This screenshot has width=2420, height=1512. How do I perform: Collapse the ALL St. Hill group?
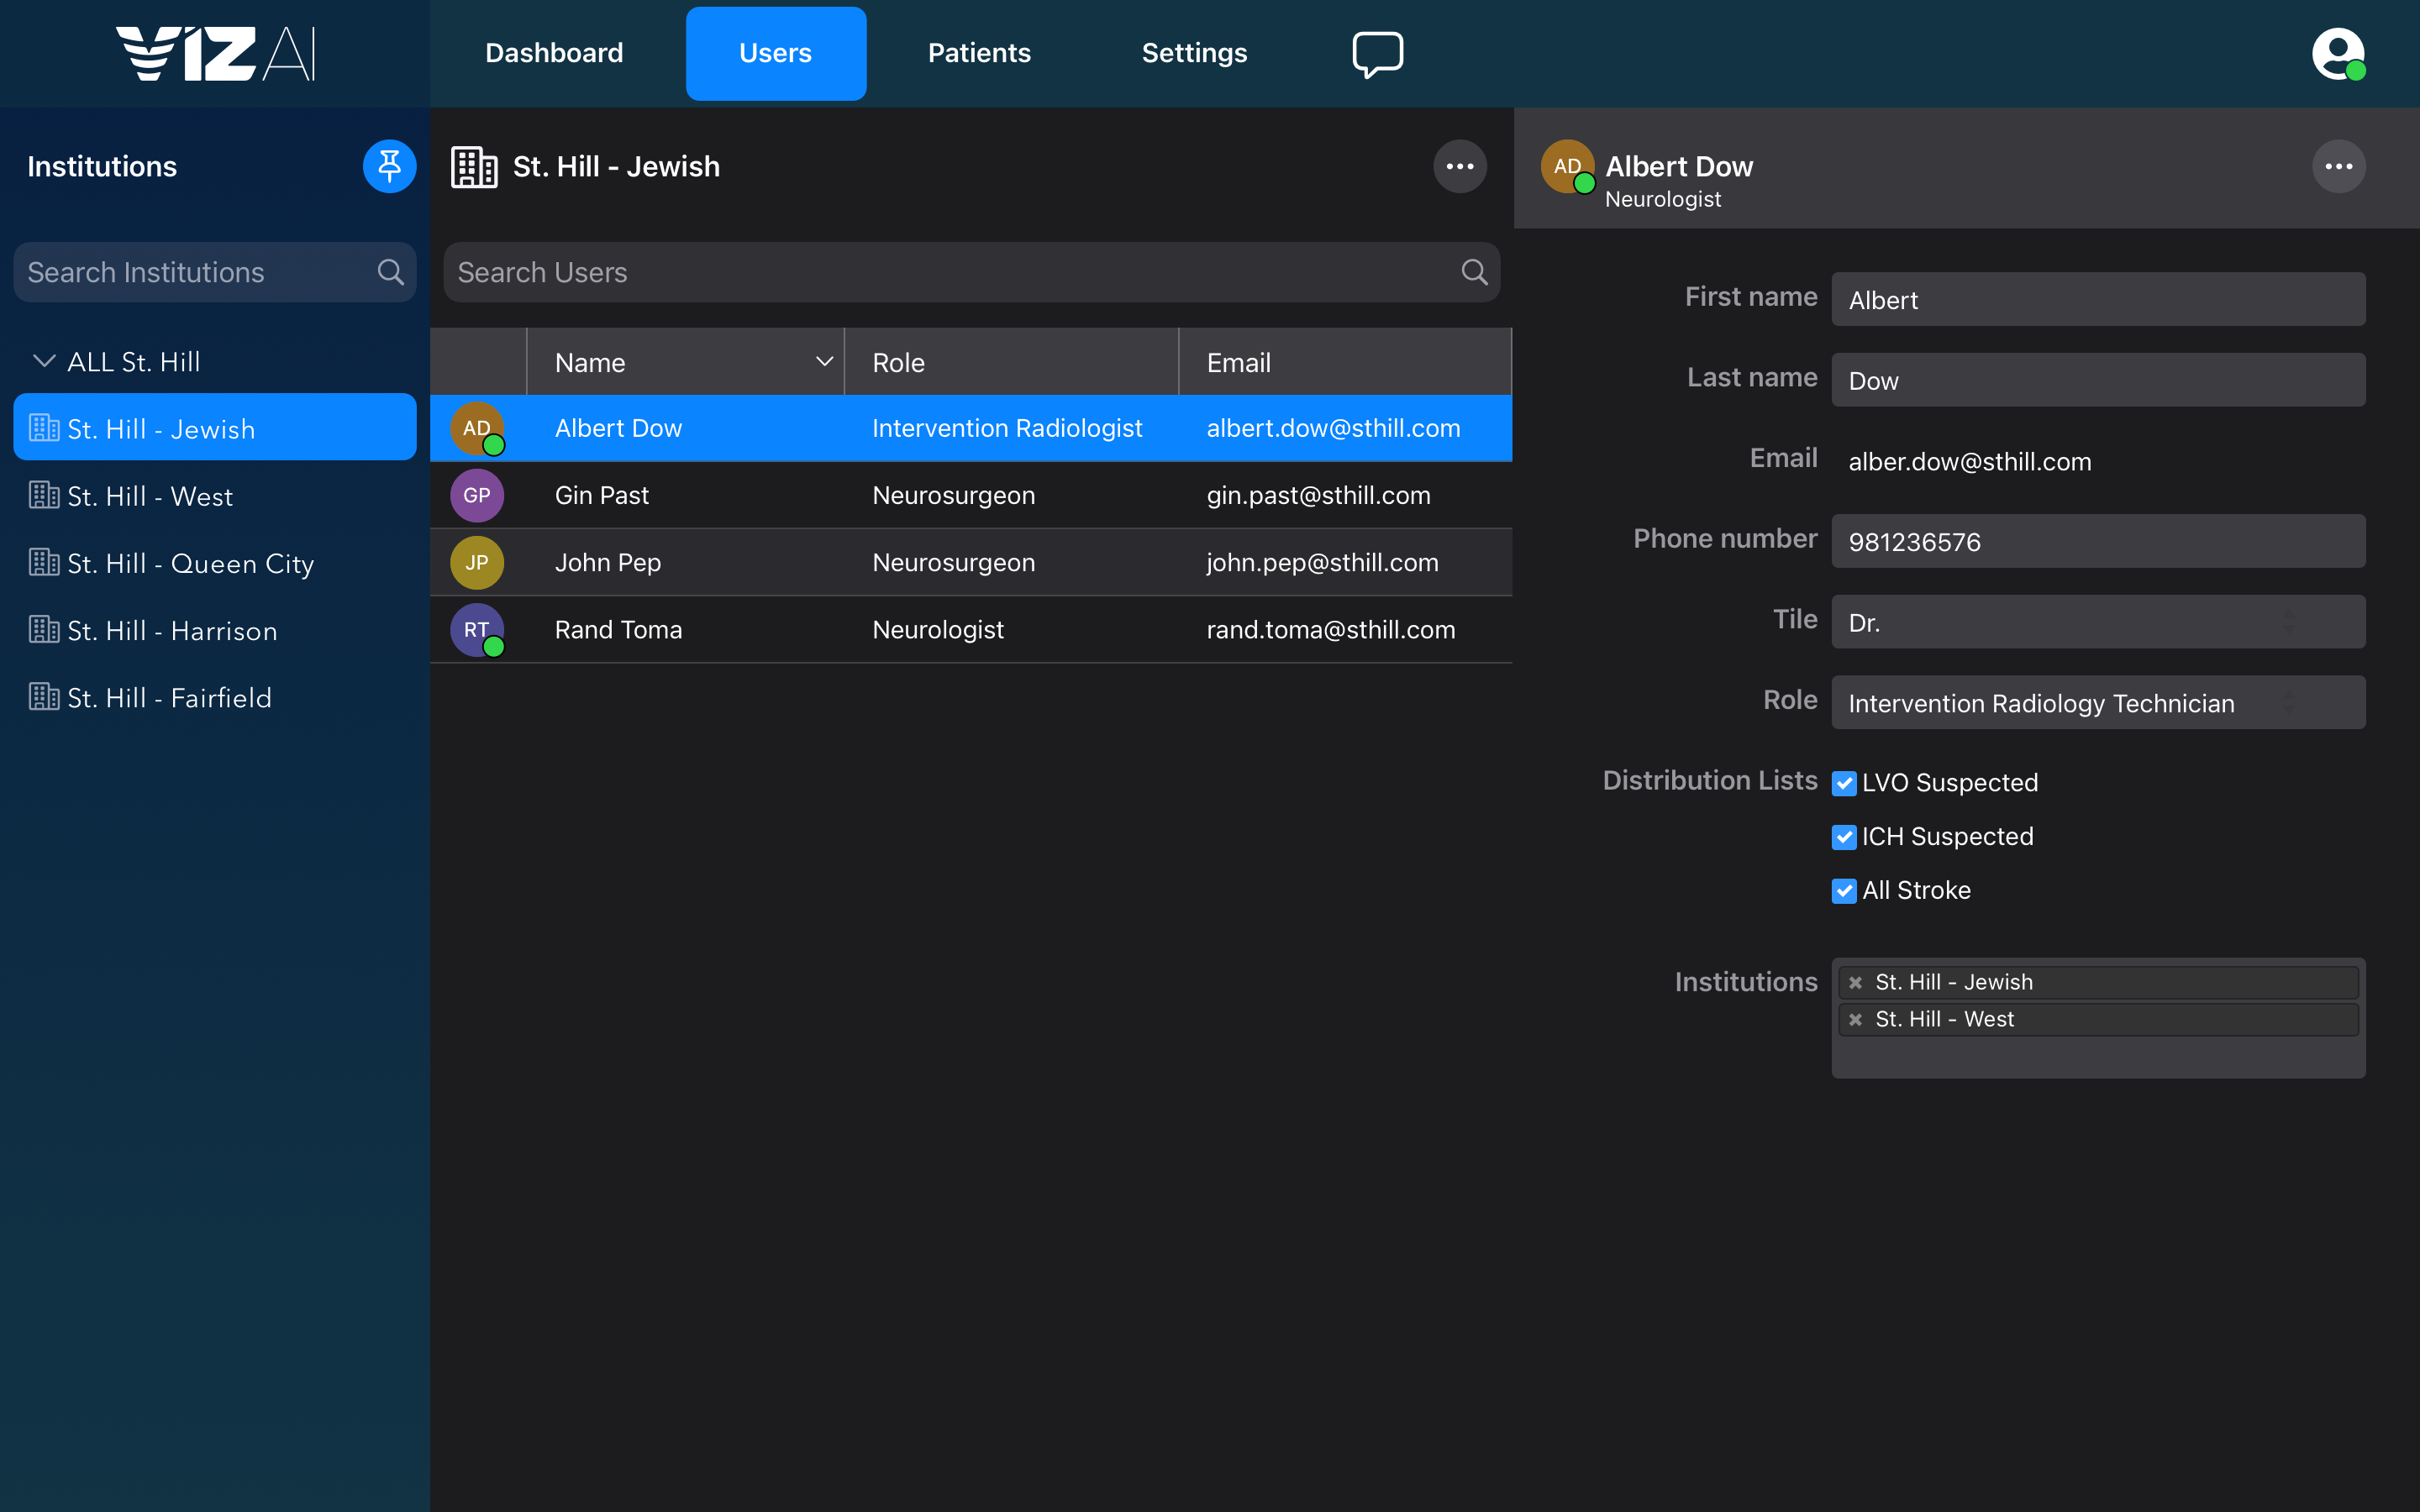44,361
